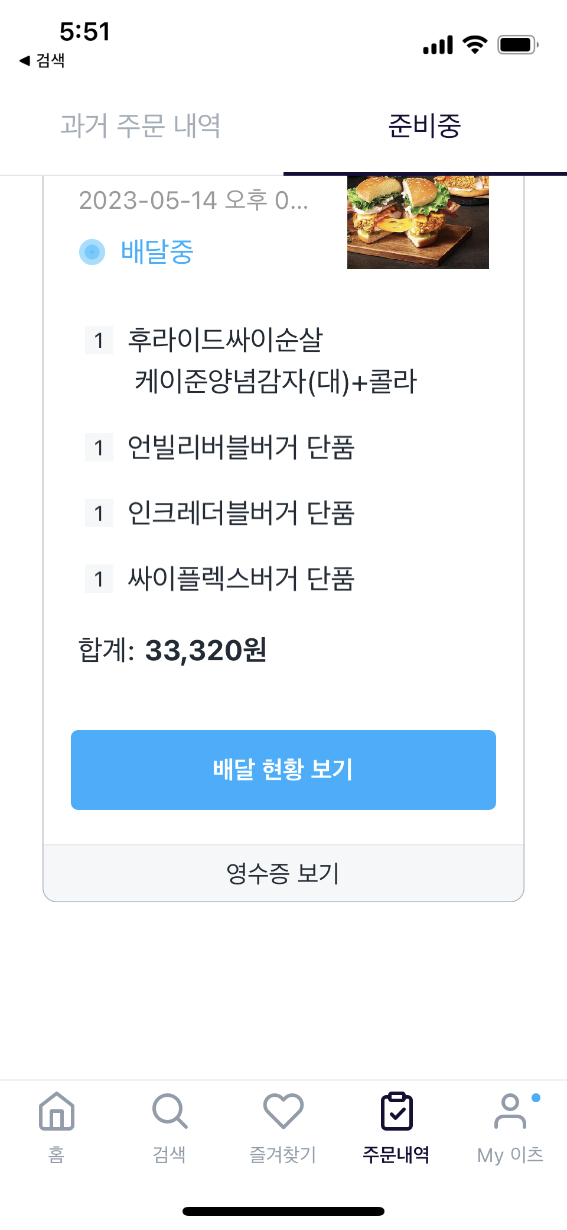Tap the Wi-Fi status icon
The image size is (567, 1230).
click(x=475, y=44)
